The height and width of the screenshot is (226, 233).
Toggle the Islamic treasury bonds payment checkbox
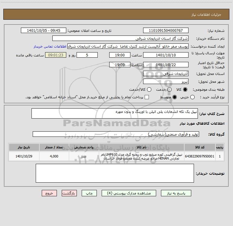coord(147,97)
